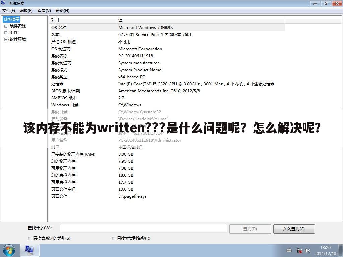This screenshot has width=343, height=257.
Task: Click the 项目 column header
Action: (x=82, y=20)
